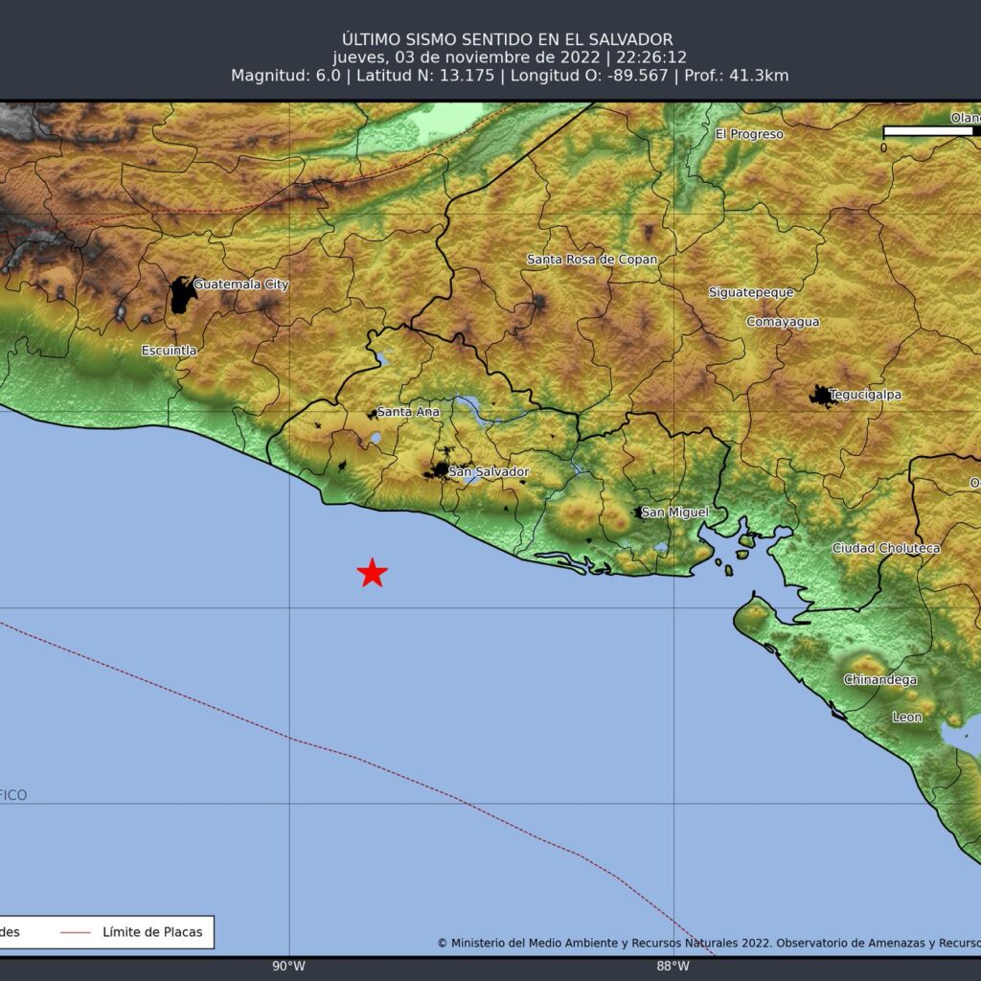Select the Comayagua city label
The height and width of the screenshot is (981, 981).
(783, 322)
